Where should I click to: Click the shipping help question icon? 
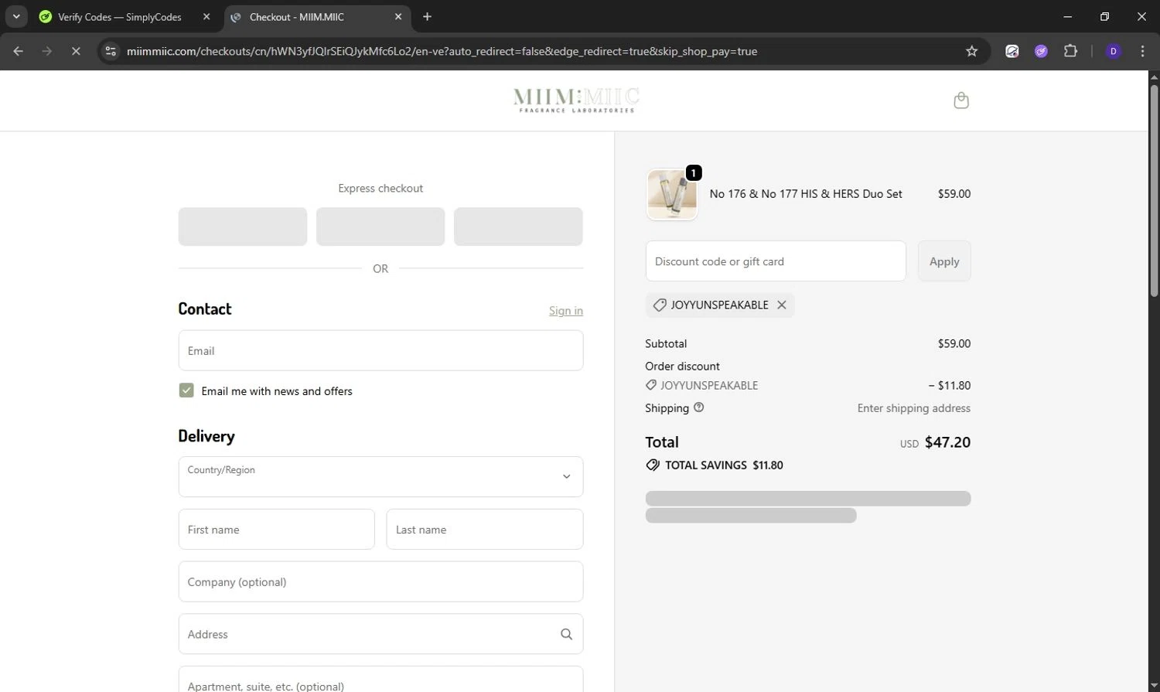click(699, 407)
